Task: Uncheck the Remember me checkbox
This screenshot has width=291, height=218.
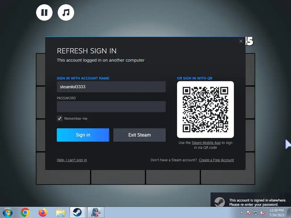Action: tap(60, 118)
